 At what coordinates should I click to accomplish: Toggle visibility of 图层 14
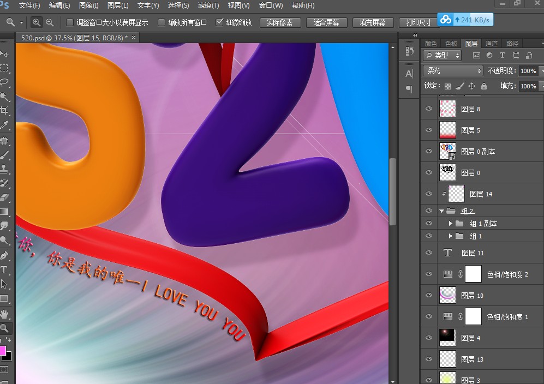point(429,194)
